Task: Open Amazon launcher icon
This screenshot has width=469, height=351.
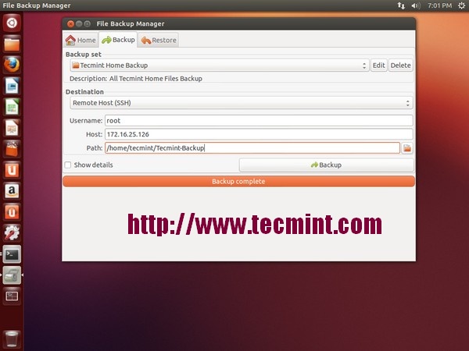Action: coord(12,191)
